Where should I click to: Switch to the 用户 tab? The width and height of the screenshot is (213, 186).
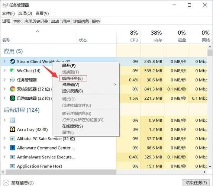[66, 21]
